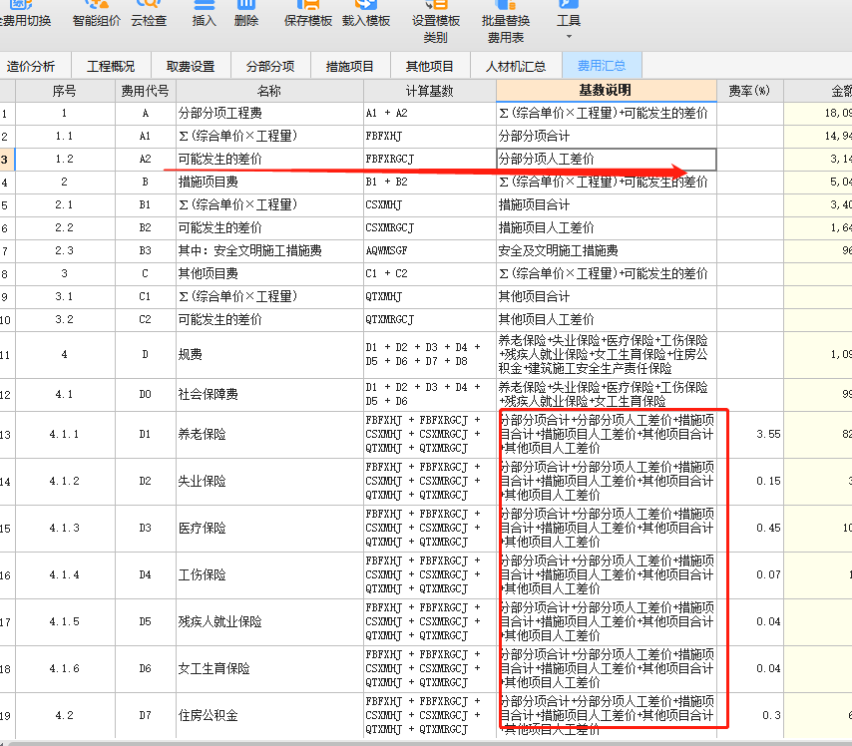Select row header number 11
Screen dimensions: 852x746
[7, 355]
